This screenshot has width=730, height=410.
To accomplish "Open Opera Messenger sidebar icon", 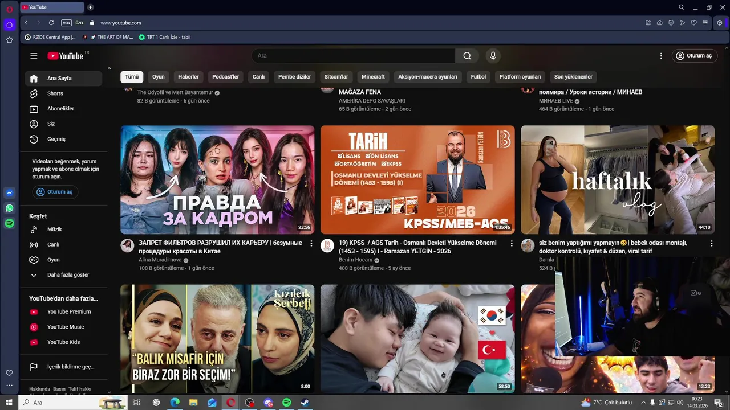I will coord(9,193).
